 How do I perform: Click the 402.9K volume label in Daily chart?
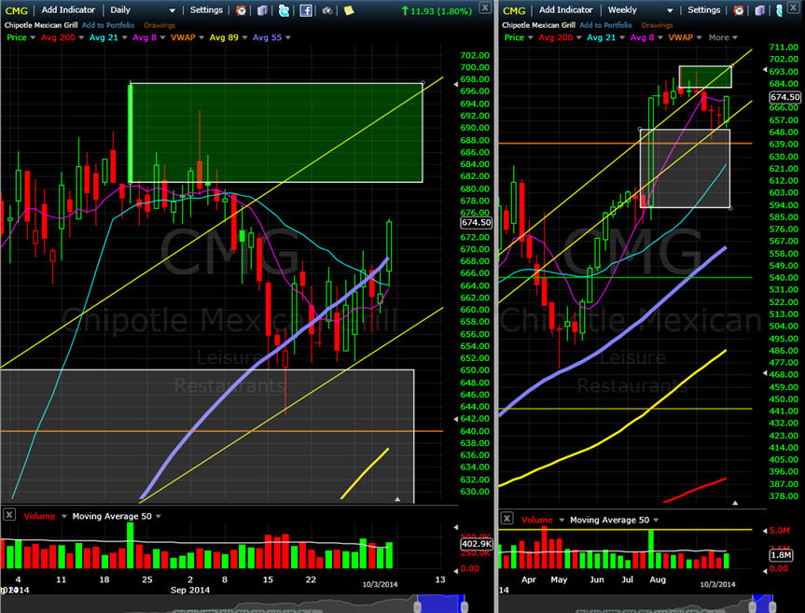(x=477, y=544)
